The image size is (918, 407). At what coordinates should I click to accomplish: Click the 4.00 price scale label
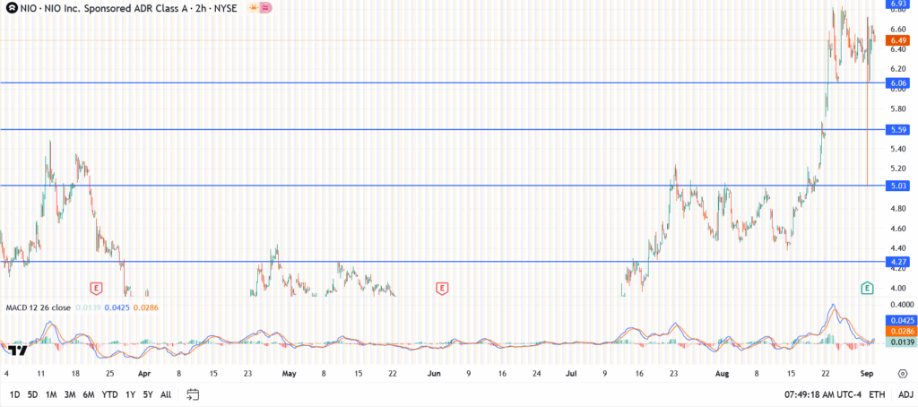(897, 288)
